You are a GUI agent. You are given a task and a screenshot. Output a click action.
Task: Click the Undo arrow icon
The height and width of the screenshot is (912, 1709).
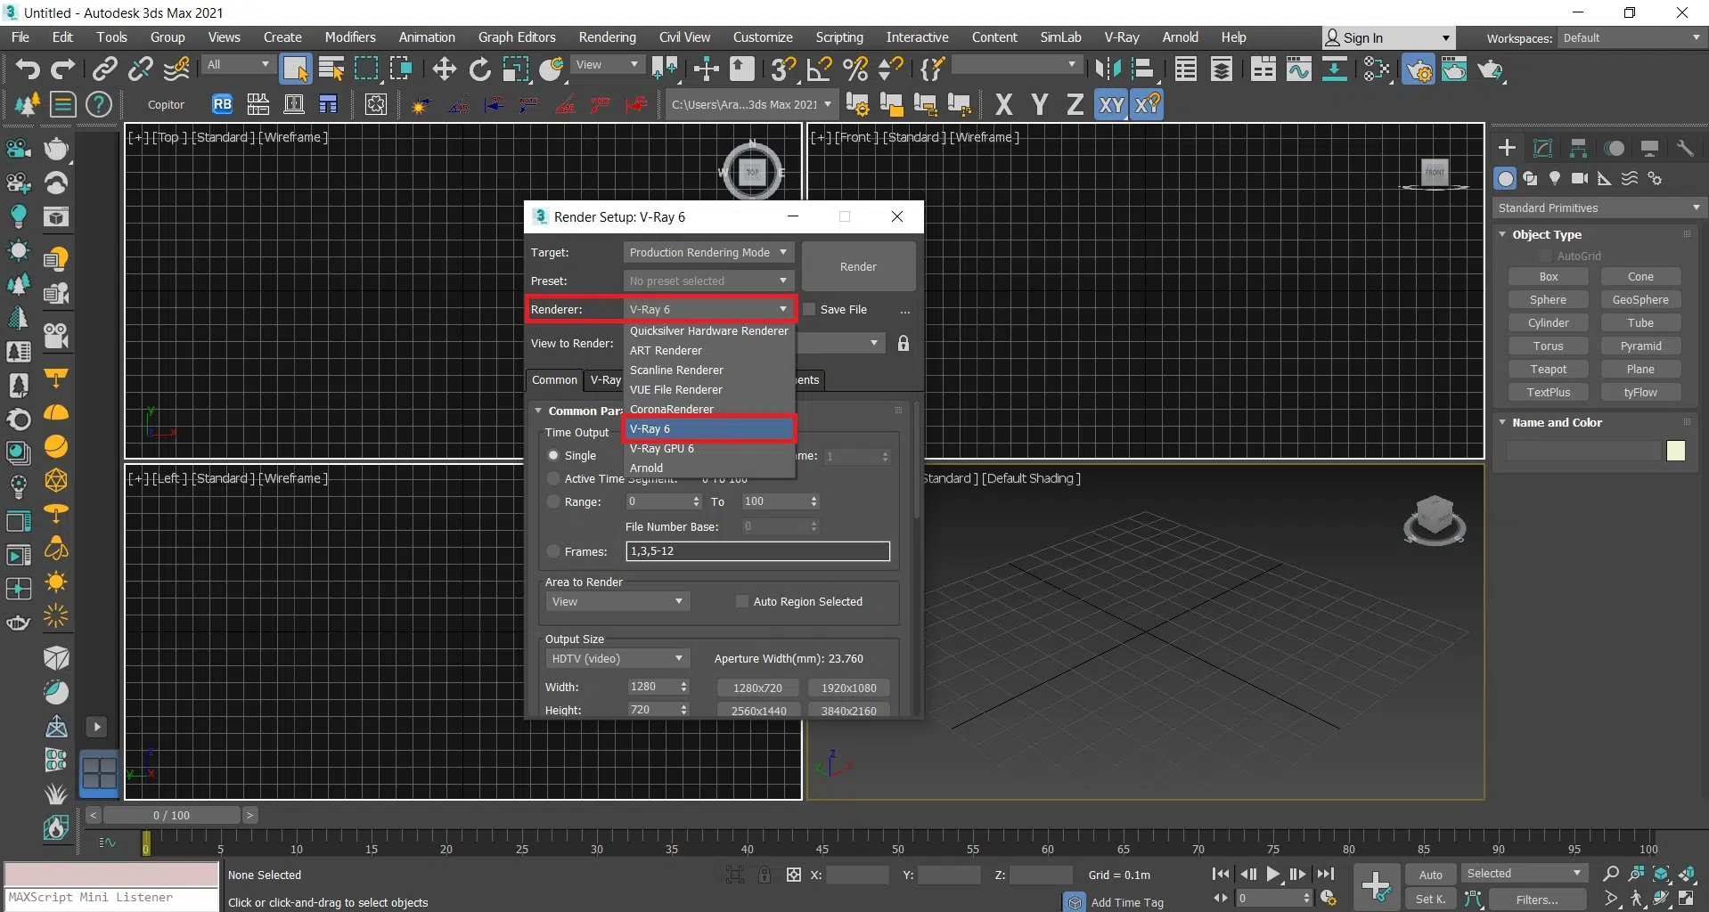coord(27,69)
